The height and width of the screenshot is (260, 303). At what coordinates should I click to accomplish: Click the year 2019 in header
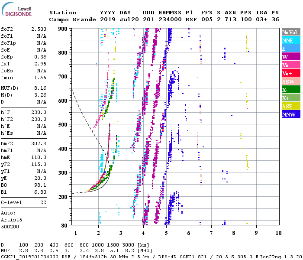pos(108,19)
